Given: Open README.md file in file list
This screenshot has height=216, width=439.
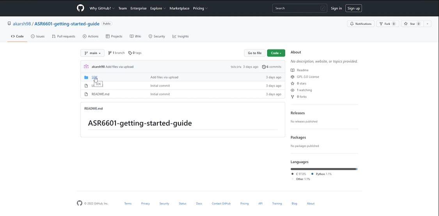Looking at the screenshot, I should point(101,94).
